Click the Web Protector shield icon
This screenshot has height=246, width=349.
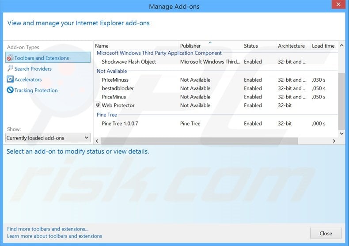coord(98,105)
